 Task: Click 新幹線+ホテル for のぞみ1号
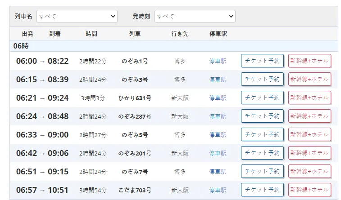click(x=309, y=61)
